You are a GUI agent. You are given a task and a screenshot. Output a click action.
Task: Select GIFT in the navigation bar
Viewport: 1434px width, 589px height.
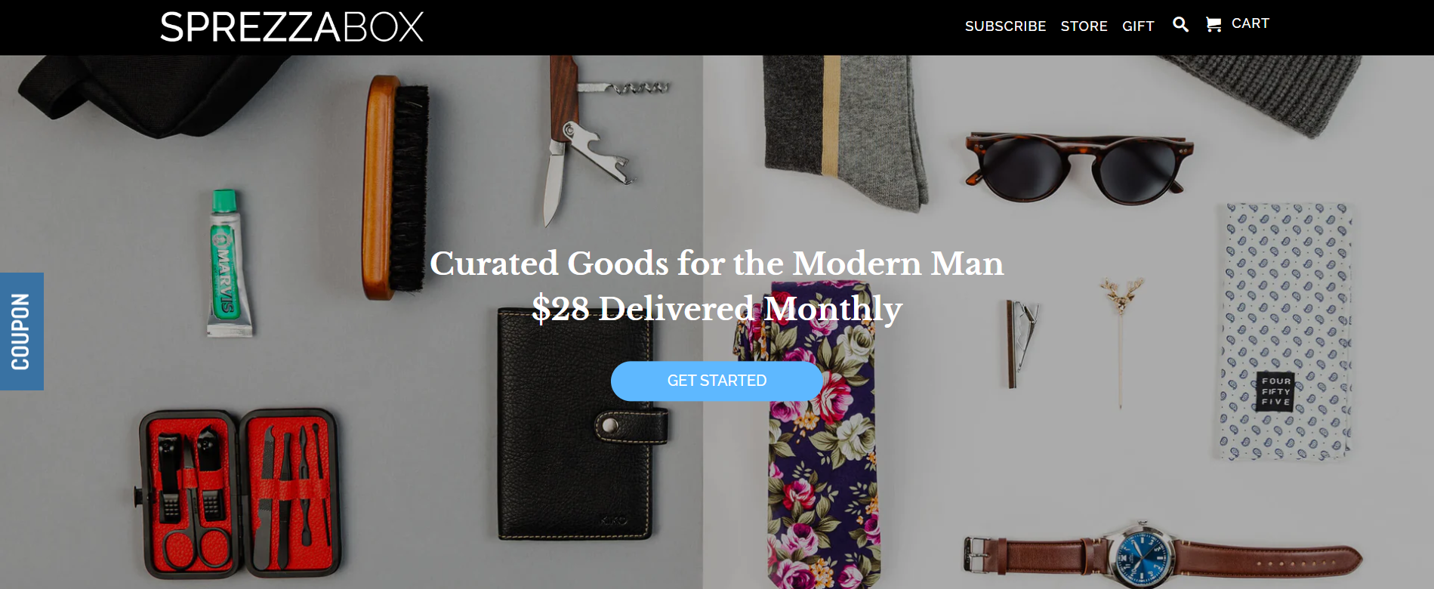click(1138, 26)
